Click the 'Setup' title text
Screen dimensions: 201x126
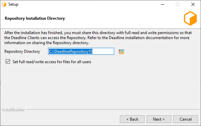[13, 4]
